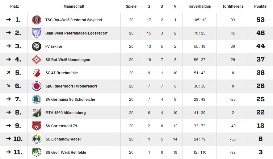Open MTV 1860 Altlandsberg team link

tap(66, 112)
